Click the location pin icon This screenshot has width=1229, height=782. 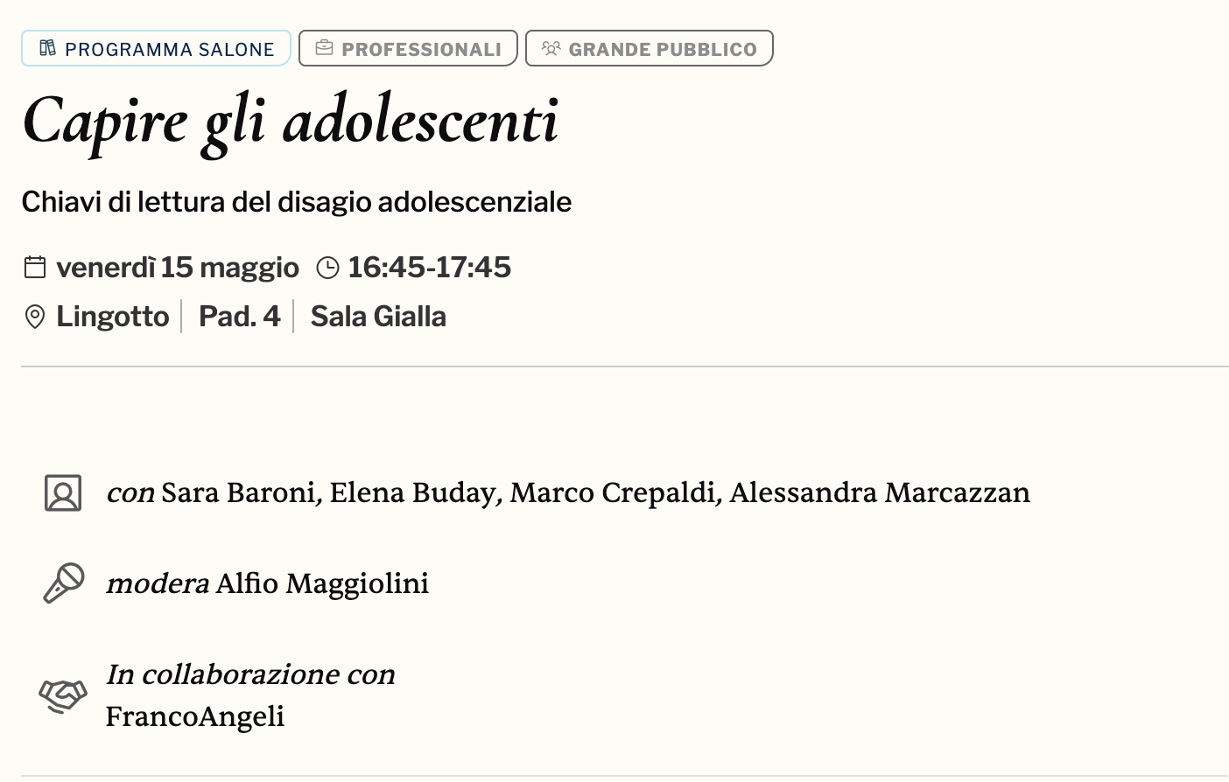point(35,317)
